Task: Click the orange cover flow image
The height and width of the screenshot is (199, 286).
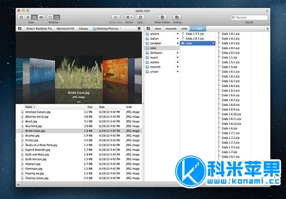Action: pos(115,72)
